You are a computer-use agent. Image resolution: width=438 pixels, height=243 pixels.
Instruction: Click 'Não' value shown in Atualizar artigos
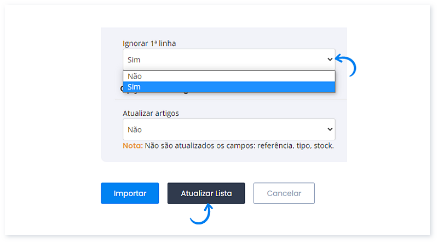(x=135, y=129)
